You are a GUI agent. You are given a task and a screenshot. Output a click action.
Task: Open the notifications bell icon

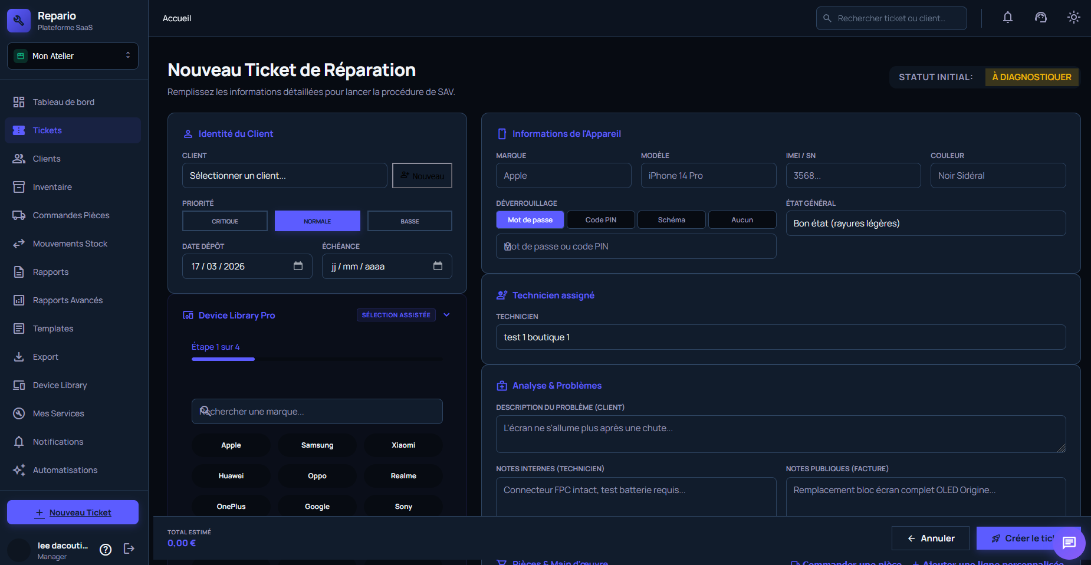(1008, 17)
